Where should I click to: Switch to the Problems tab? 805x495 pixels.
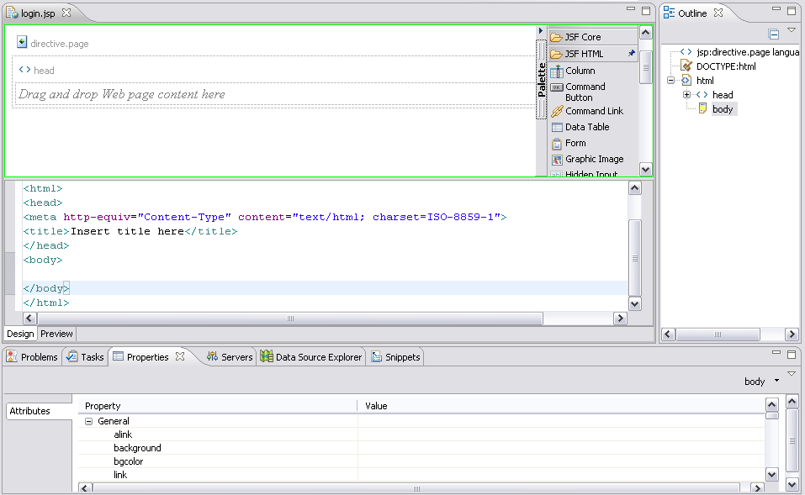[32, 357]
